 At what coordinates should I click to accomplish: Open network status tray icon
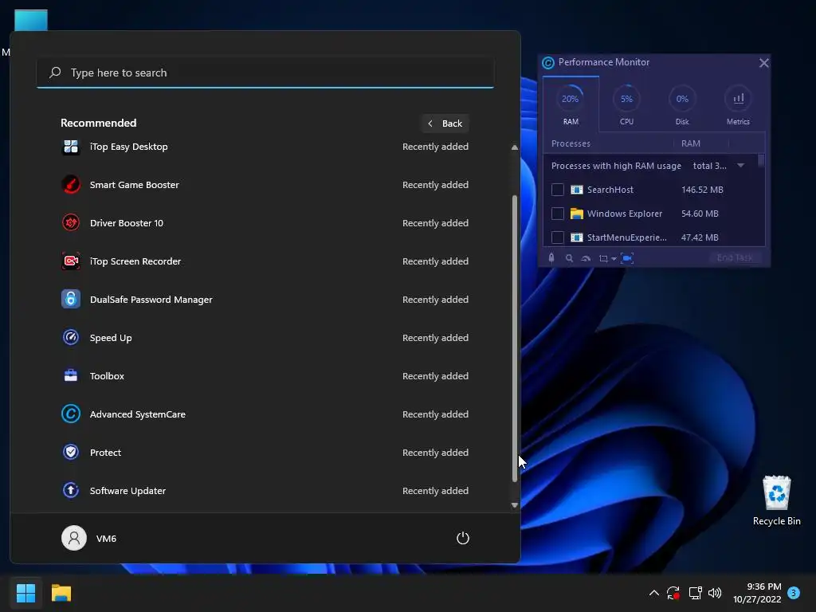coord(695,593)
